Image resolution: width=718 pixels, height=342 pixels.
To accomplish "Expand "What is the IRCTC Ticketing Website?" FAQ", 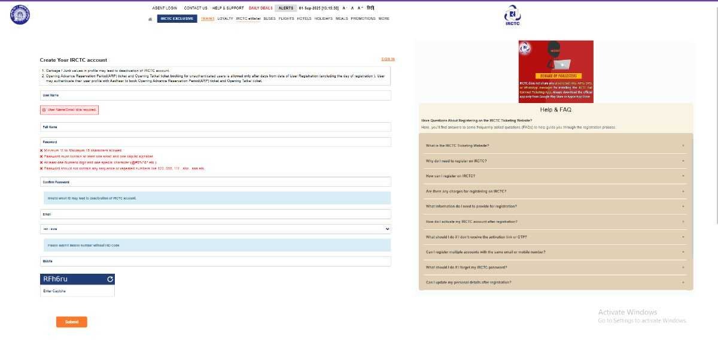I will (x=556, y=146).
